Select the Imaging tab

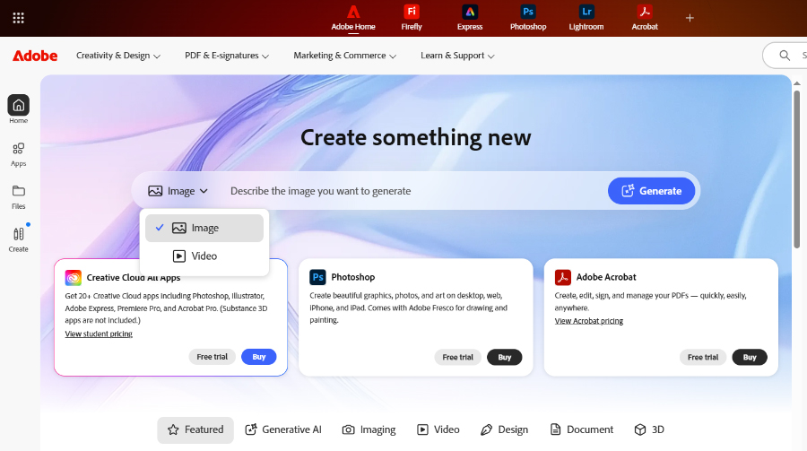pos(369,429)
